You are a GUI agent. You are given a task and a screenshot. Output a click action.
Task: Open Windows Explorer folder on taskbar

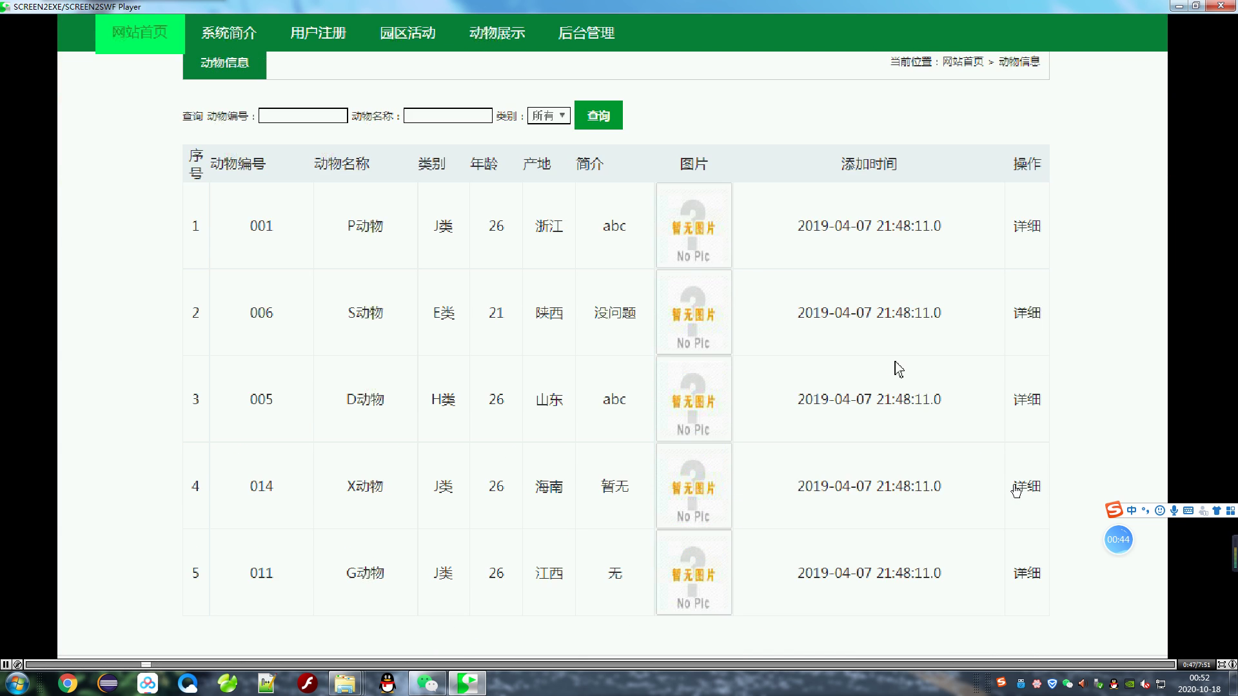click(x=345, y=683)
